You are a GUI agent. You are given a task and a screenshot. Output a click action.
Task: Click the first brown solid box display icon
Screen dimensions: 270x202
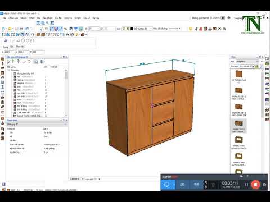click(38, 35)
